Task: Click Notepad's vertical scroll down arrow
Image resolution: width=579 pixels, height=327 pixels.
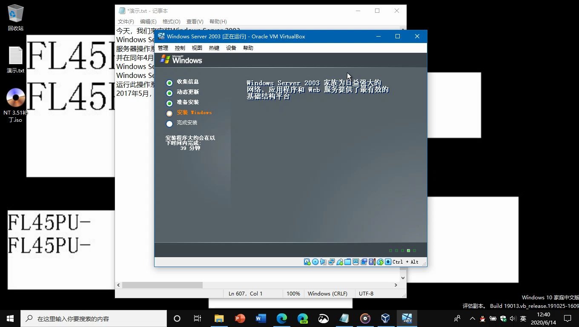Action: (403, 278)
